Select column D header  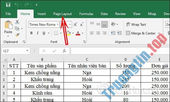(x=126, y=59)
